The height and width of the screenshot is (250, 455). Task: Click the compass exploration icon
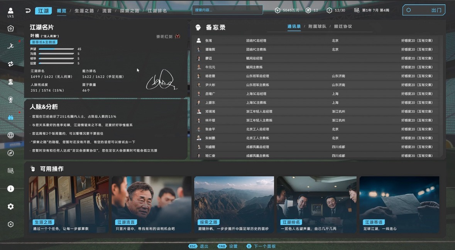(10, 153)
